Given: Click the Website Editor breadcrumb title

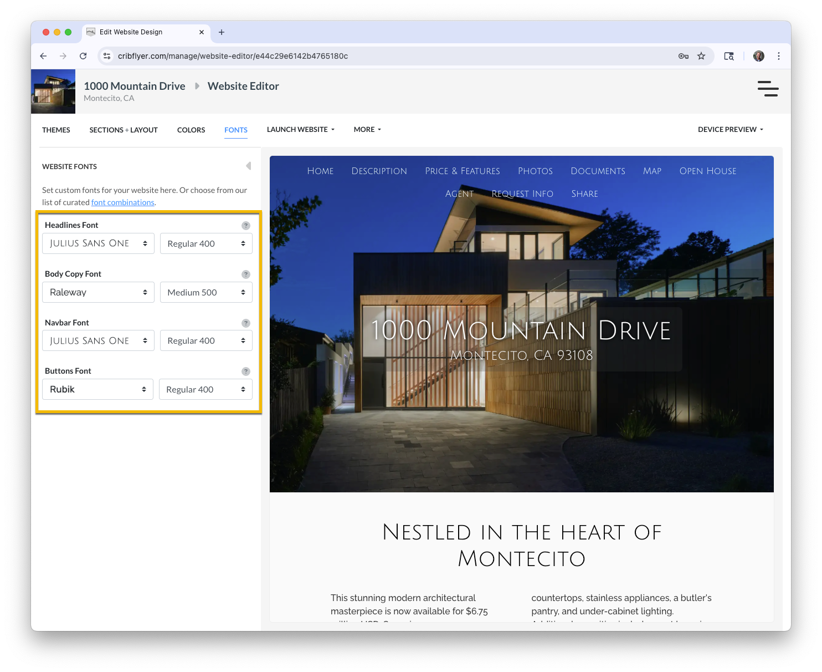Looking at the screenshot, I should [x=243, y=86].
